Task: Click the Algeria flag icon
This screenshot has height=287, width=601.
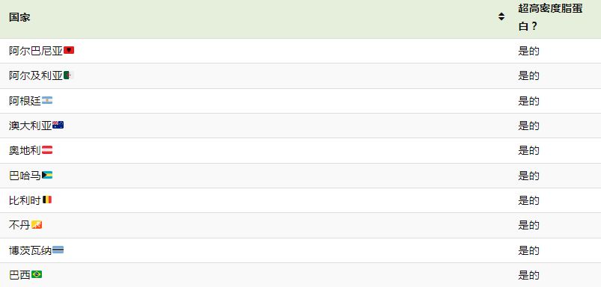Action: (69, 75)
